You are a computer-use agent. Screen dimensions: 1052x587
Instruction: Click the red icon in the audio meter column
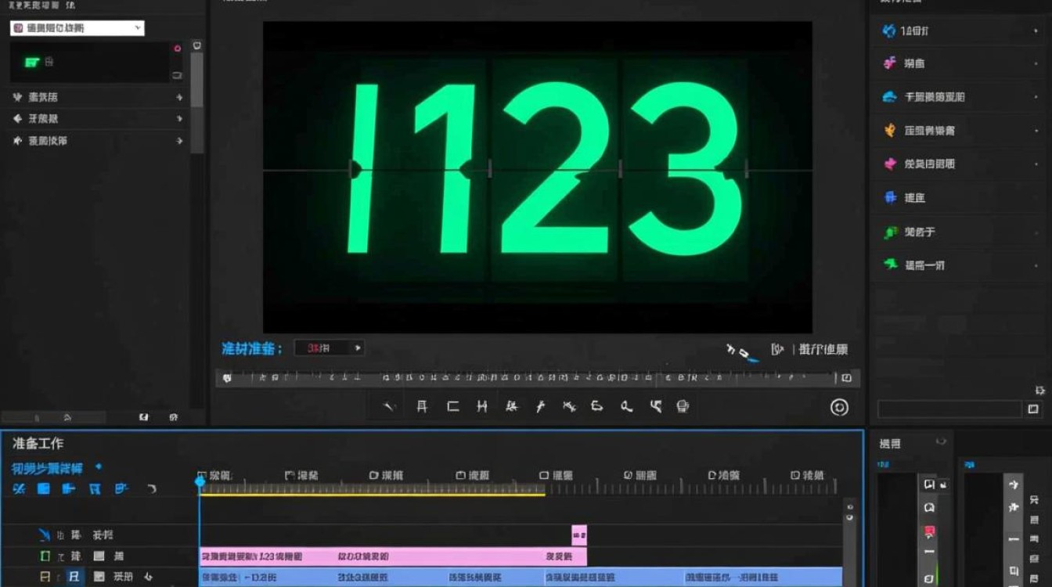(x=929, y=532)
